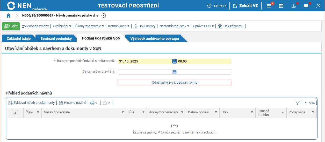325x142 pixels.
Task: Click the time field showing 00:00
Action: pyautogui.click(x=204, y=61)
